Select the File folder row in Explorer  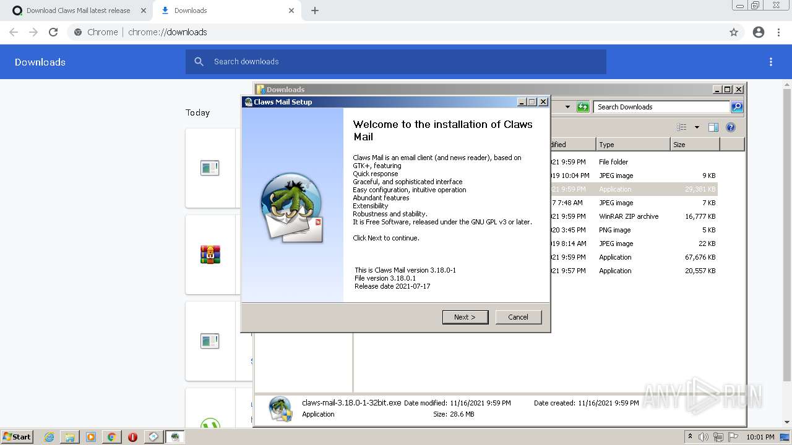pos(634,162)
